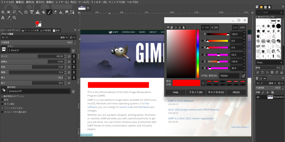Image resolution: width=285 pixels, height=142 pixels.
Task: Click the Help button in color dialog
Action: (x=176, y=92)
